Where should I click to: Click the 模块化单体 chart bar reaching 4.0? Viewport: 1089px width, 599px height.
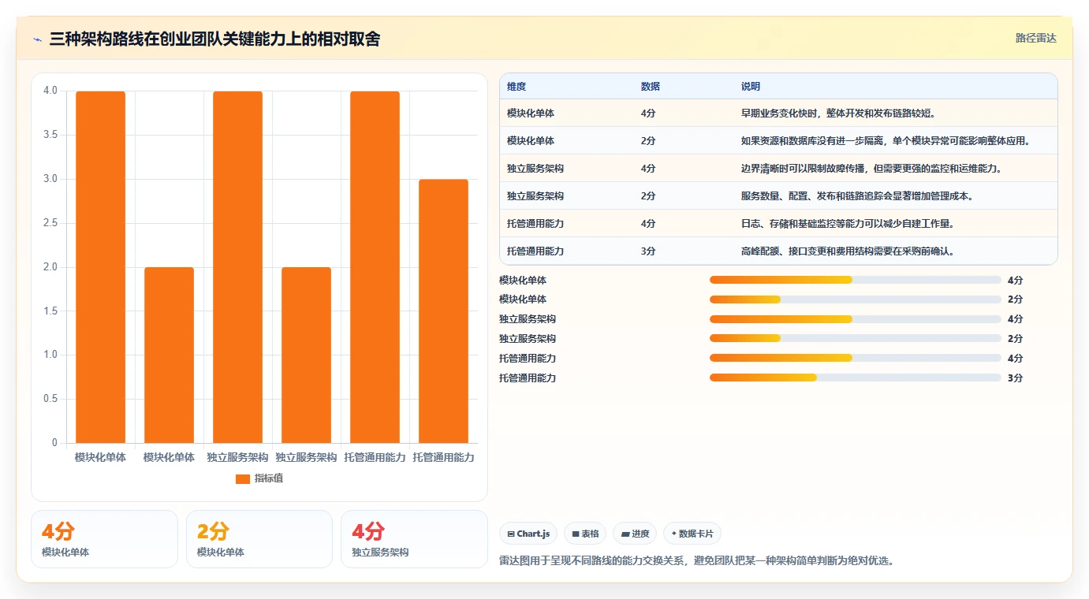[x=101, y=267]
